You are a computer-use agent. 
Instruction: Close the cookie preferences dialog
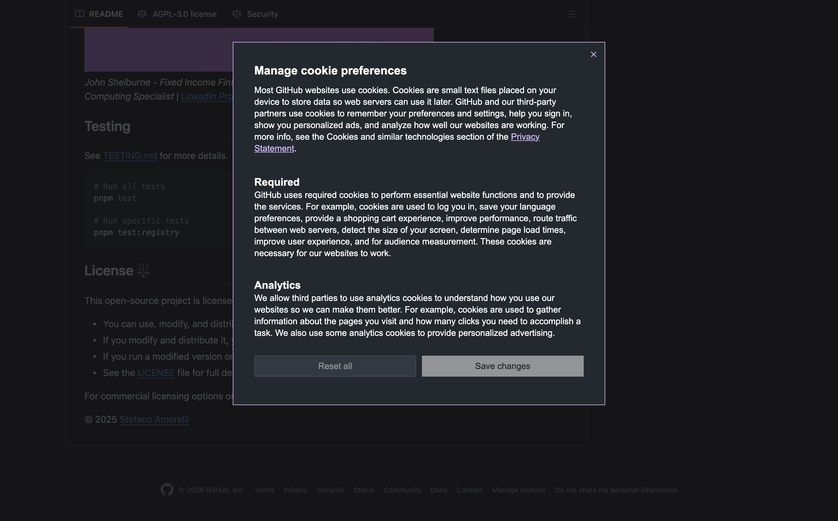pos(593,54)
